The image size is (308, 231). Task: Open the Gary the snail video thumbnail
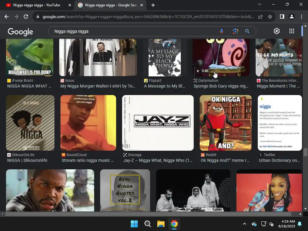(221, 57)
